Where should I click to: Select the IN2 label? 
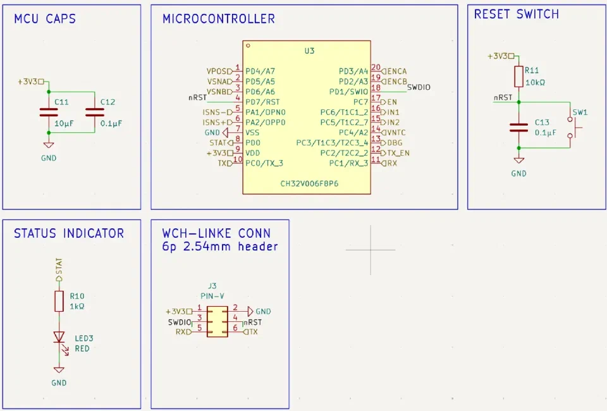[x=390, y=122]
